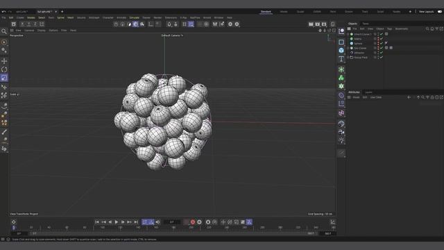Toggle X axis lock

tap(22, 24)
